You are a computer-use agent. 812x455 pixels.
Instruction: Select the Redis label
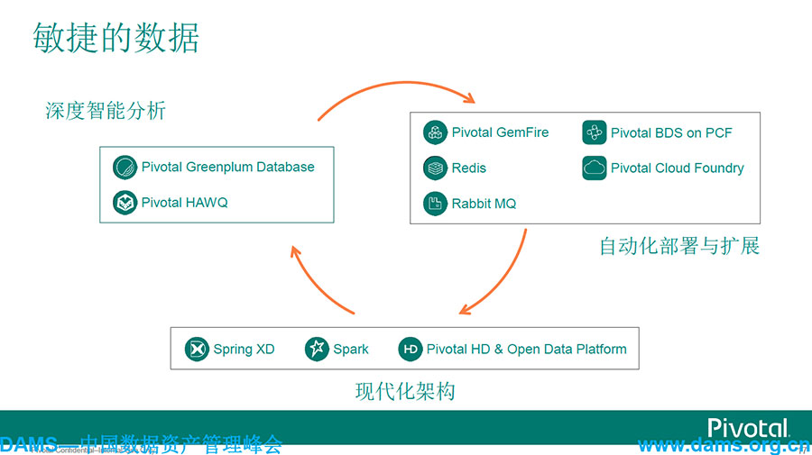(468, 168)
